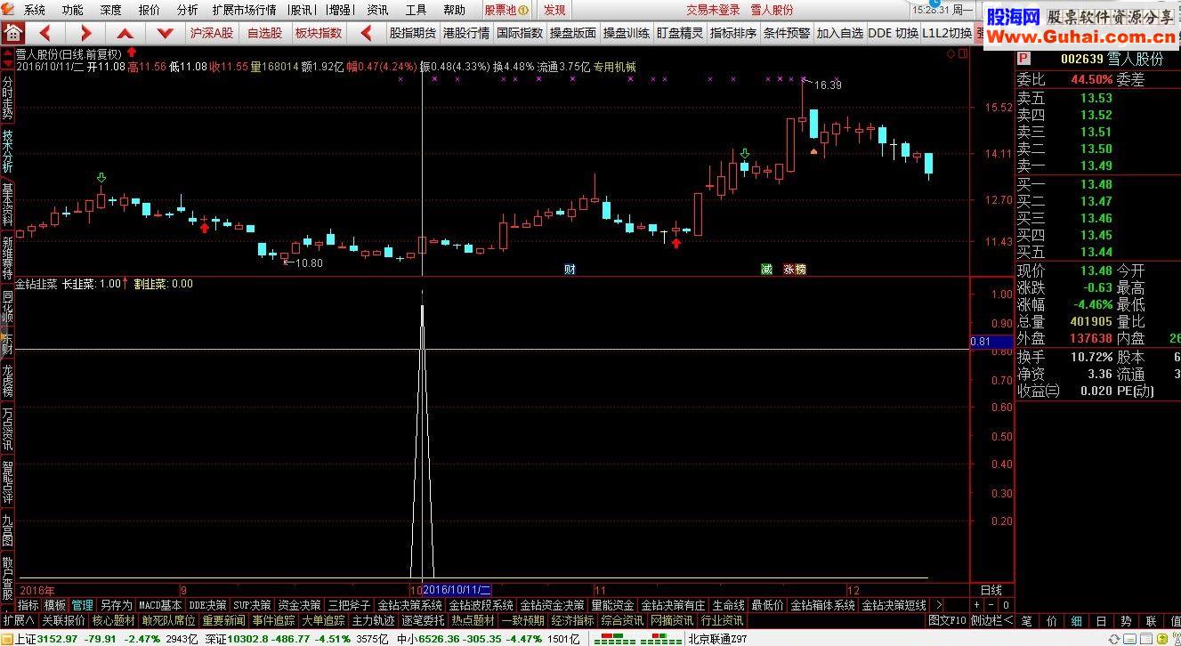Screen dimensions: 1181x646
Task: Toggle the DDE 切换 switch button
Action: 893,33
